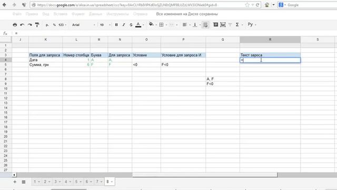Switch to sheet tab 3
337x190 pixels.
click(55, 182)
